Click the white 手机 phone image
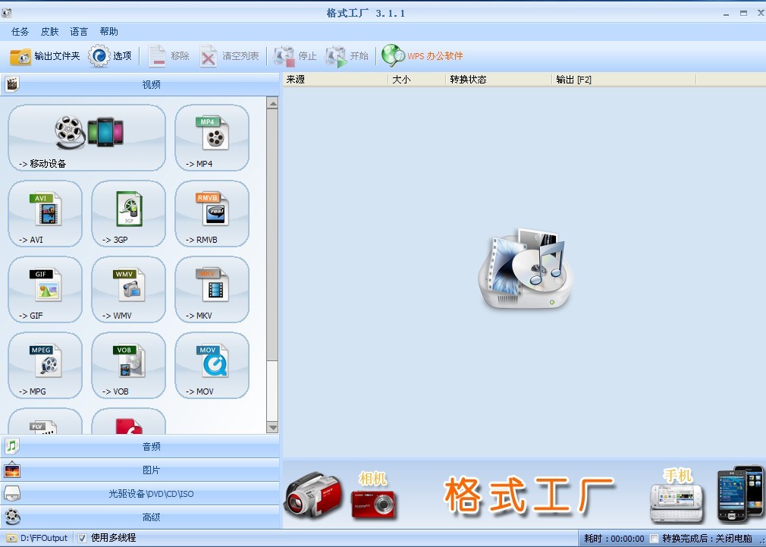This screenshot has height=547, width=766. [x=677, y=502]
